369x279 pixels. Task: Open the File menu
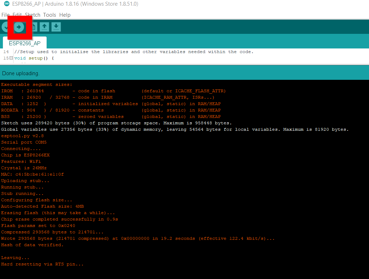[5, 15]
